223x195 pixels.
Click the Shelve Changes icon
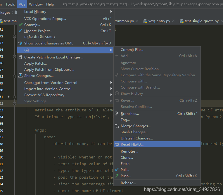(x=20, y=75)
